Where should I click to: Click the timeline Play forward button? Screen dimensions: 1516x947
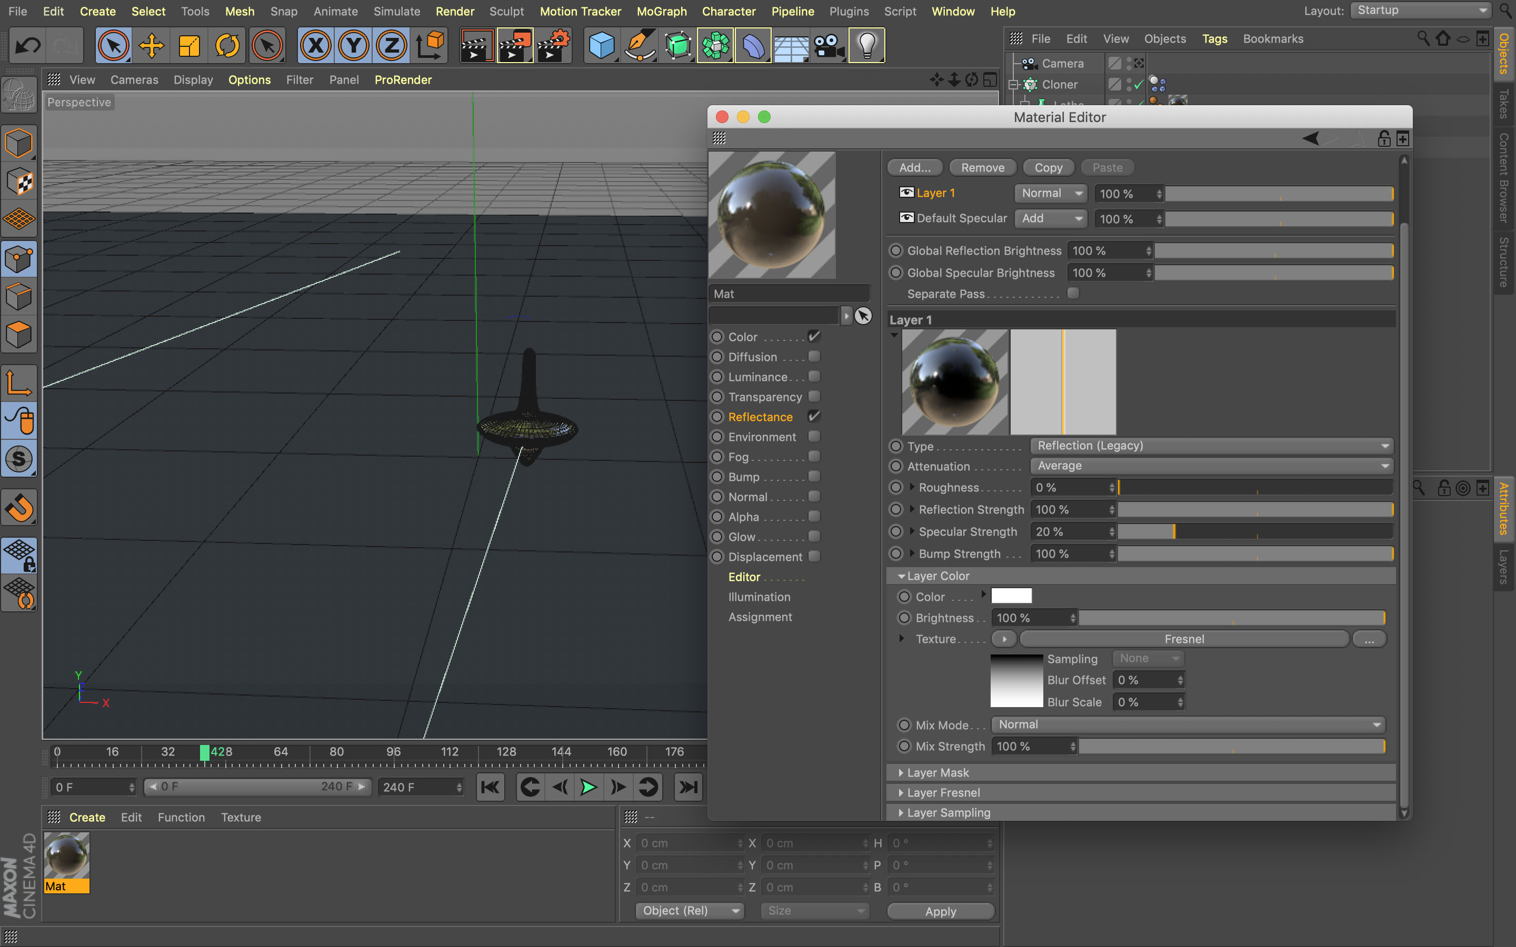[x=588, y=787]
